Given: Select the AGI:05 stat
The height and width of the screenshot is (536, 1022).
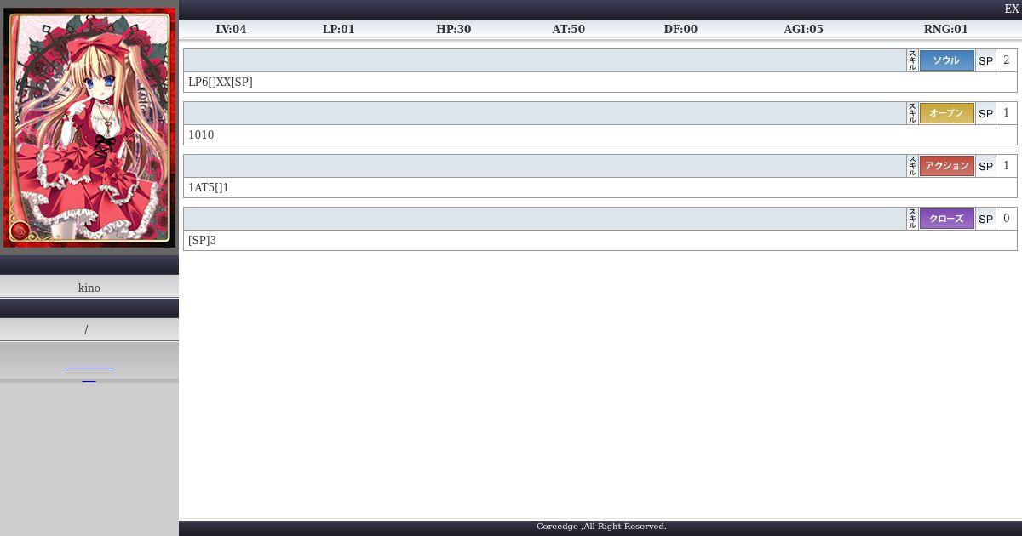Looking at the screenshot, I should pos(803,29).
